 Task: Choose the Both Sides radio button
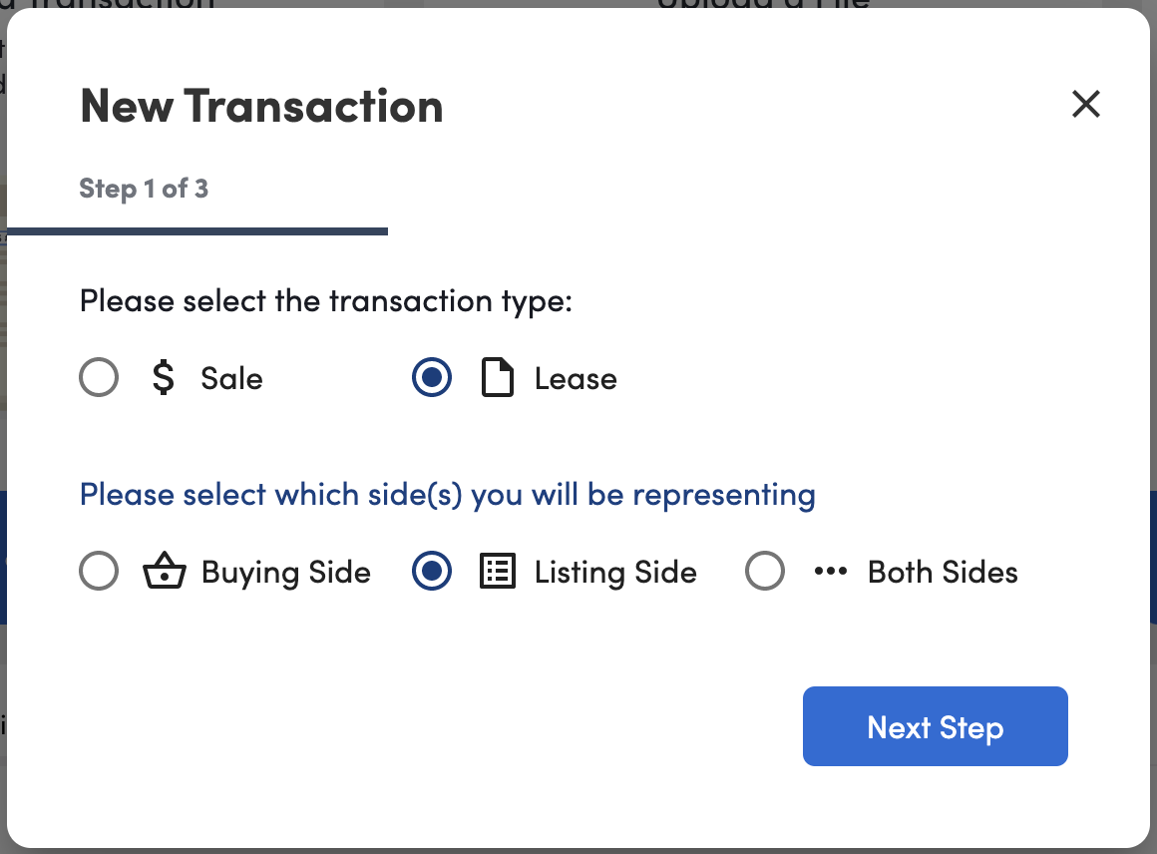[x=765, y=571]
